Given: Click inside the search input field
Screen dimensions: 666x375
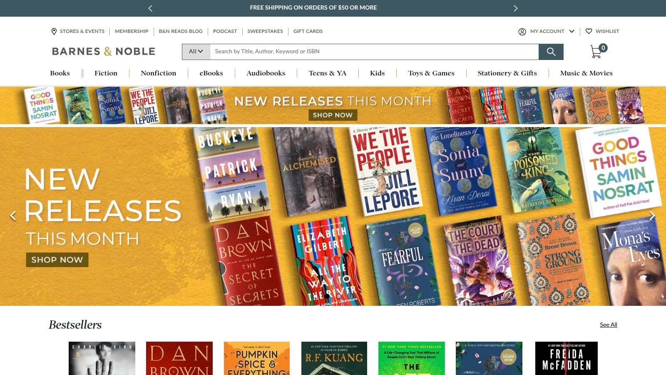Looking at the screenshot, I should point(375,51).
